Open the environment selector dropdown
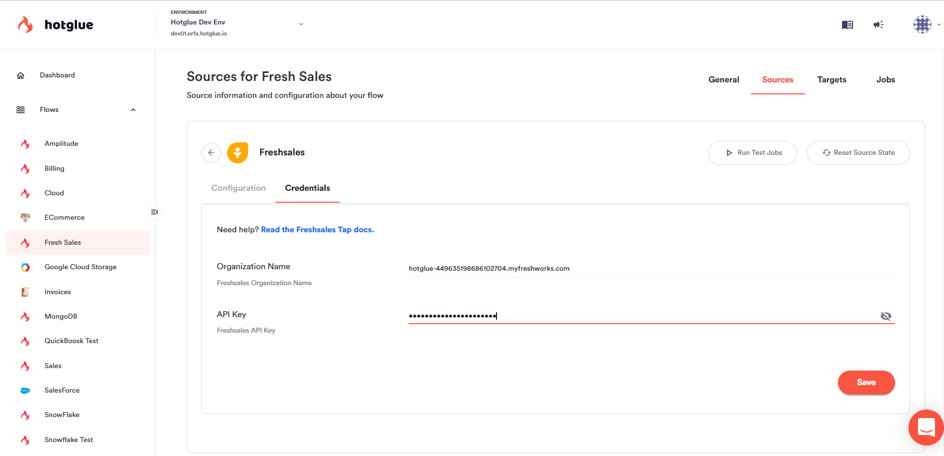This screenshot has height=456, width=944. (x=301, y=23)
